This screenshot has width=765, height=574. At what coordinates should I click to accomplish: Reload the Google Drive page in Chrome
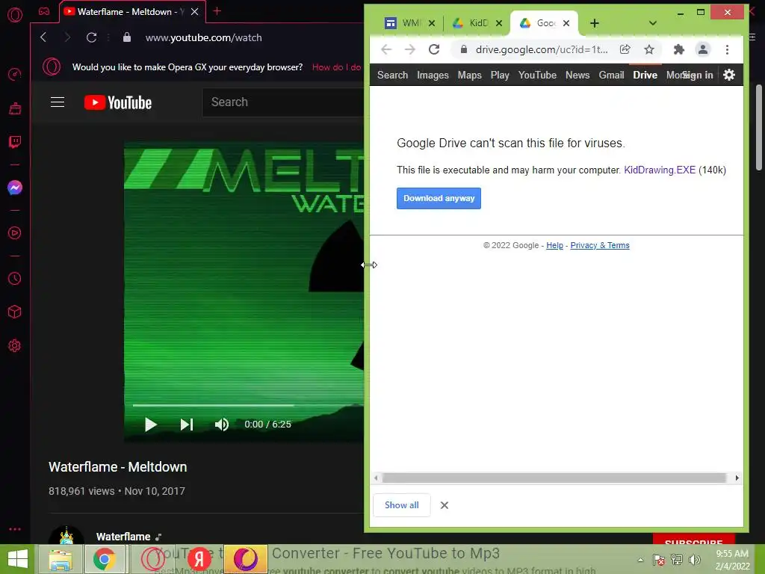[x=434, y=49]
